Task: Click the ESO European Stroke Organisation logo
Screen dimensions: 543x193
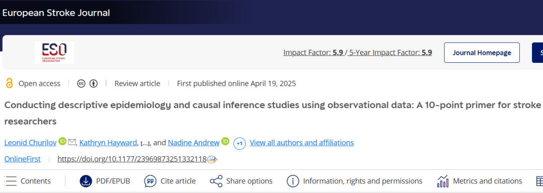Action: 54,53
